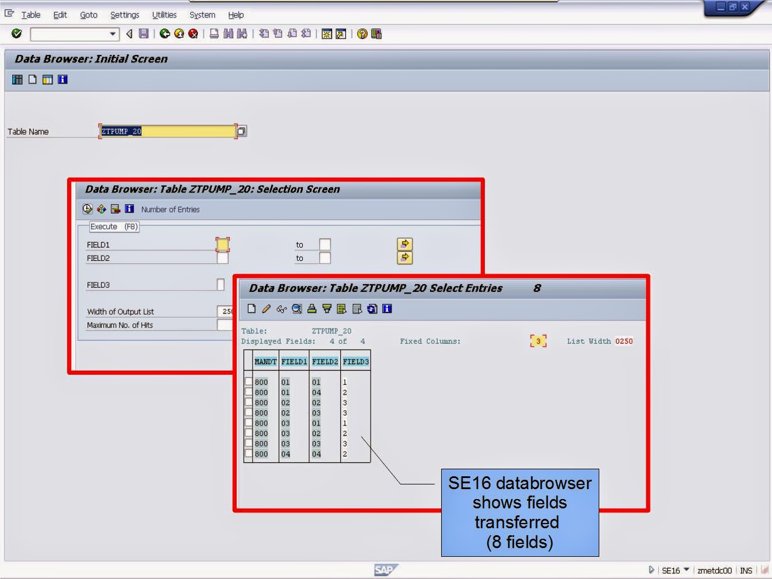772x579 pixels.
Task: Open the Settings menu
Action: 124,15
